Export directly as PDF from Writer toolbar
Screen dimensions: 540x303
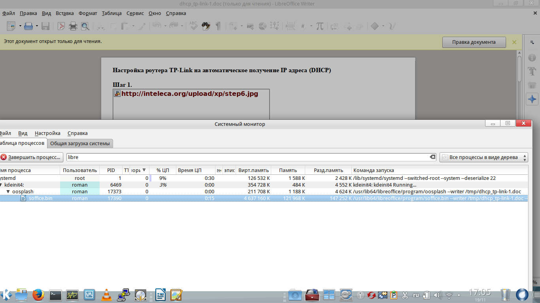tap(61, 26)
